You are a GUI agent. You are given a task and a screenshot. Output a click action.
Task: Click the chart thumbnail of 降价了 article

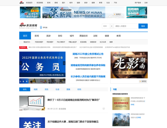click(32, 103)
